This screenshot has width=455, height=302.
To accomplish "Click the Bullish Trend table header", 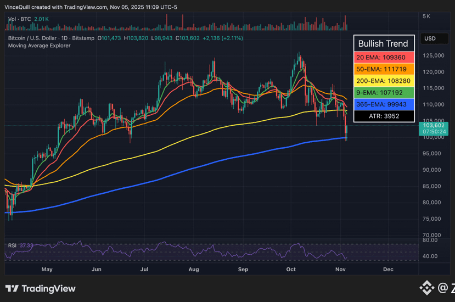I will (x=383, y=43).
